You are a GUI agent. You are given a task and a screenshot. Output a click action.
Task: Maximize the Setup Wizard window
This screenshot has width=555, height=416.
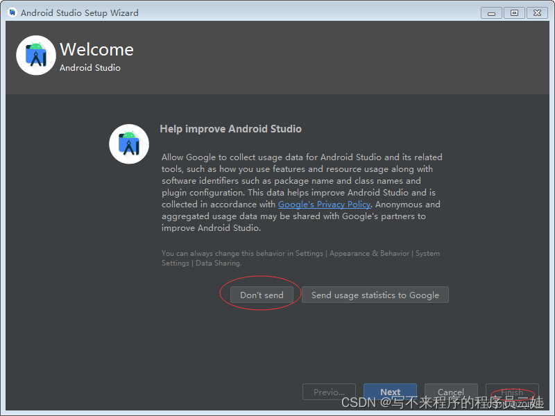514,13
